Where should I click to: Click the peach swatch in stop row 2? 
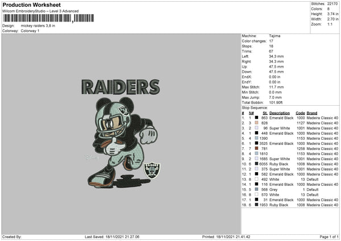coord(257,123)
